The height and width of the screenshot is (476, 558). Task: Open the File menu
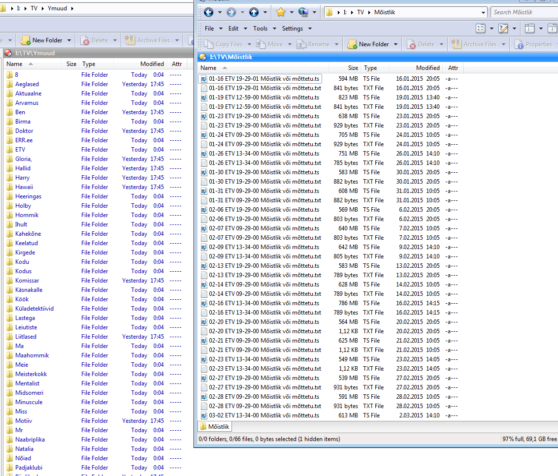210,29
